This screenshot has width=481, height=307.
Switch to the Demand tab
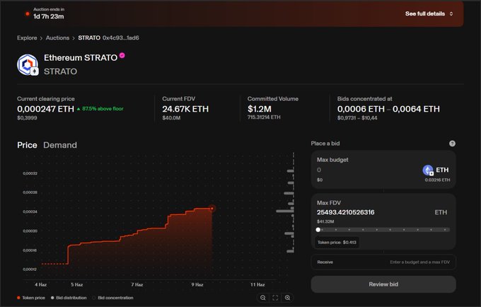[x=60, y=145]
